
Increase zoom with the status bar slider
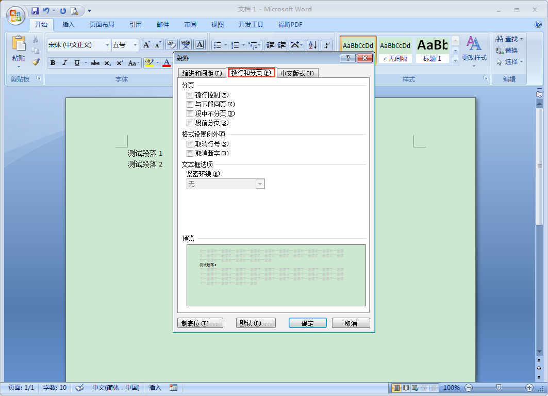point(529,388)
